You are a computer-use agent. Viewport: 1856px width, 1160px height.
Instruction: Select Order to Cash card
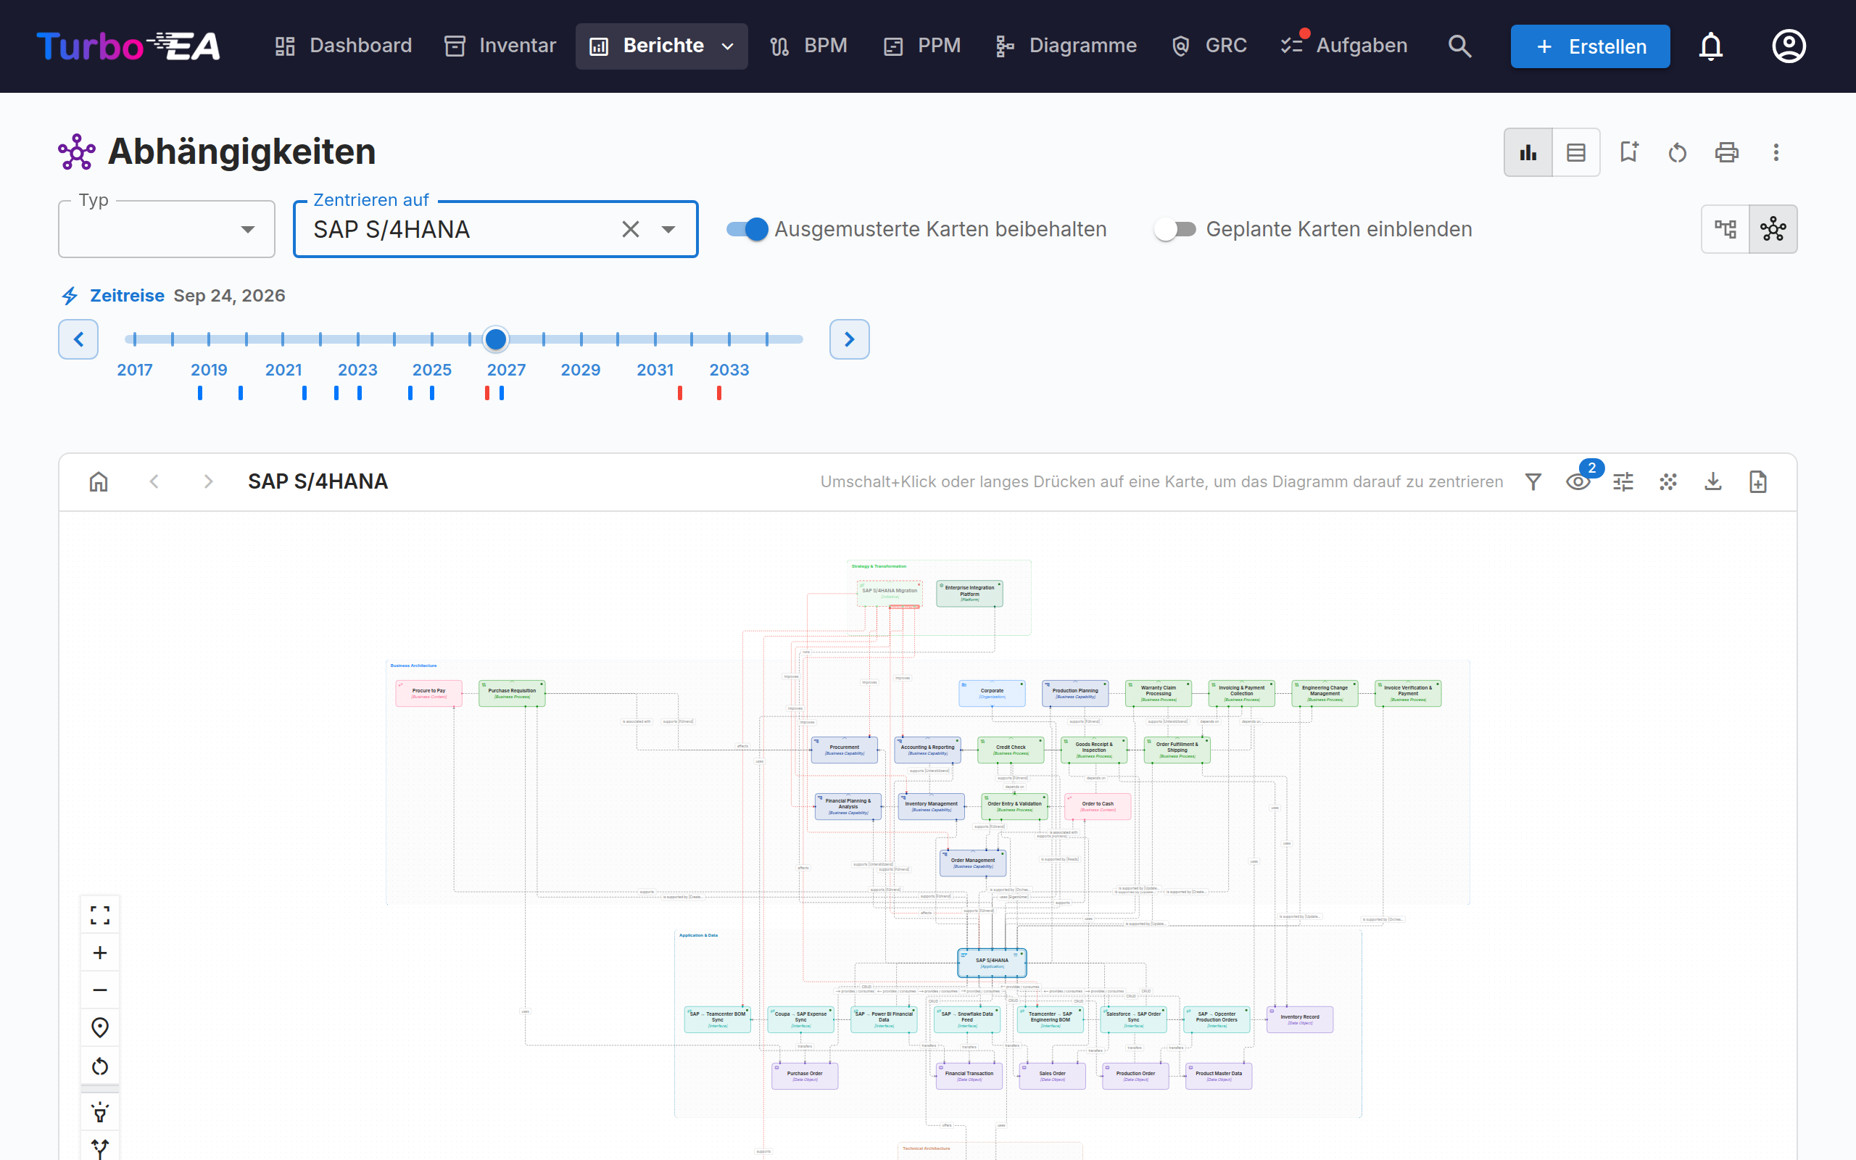[1098, 806]
